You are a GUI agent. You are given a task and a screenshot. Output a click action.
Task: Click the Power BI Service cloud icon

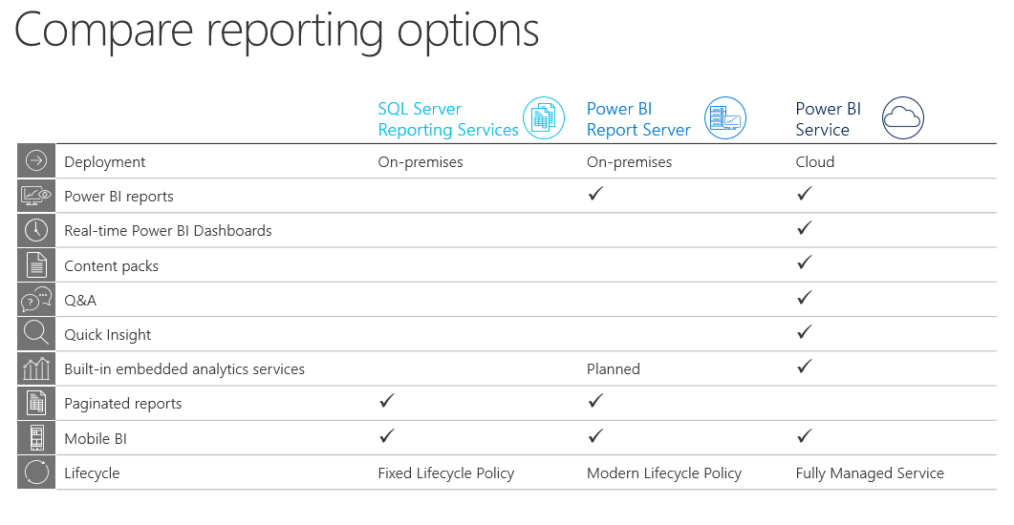(x=902, y=118)
